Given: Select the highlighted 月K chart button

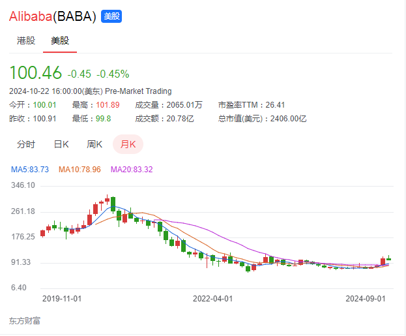Looking at the screenshot, I should (x=128, y=144).
